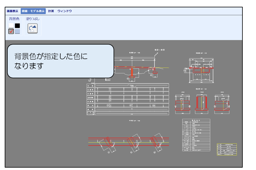Click the white design specification table
The height and width of the screenshot is (170, 256).
coord(196,135)
